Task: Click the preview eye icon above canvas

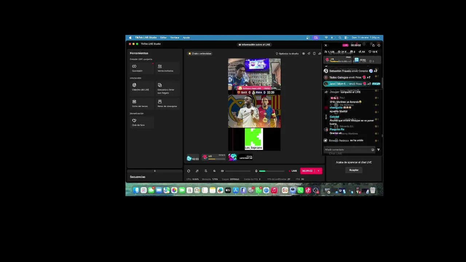Action: pos(304,53)
